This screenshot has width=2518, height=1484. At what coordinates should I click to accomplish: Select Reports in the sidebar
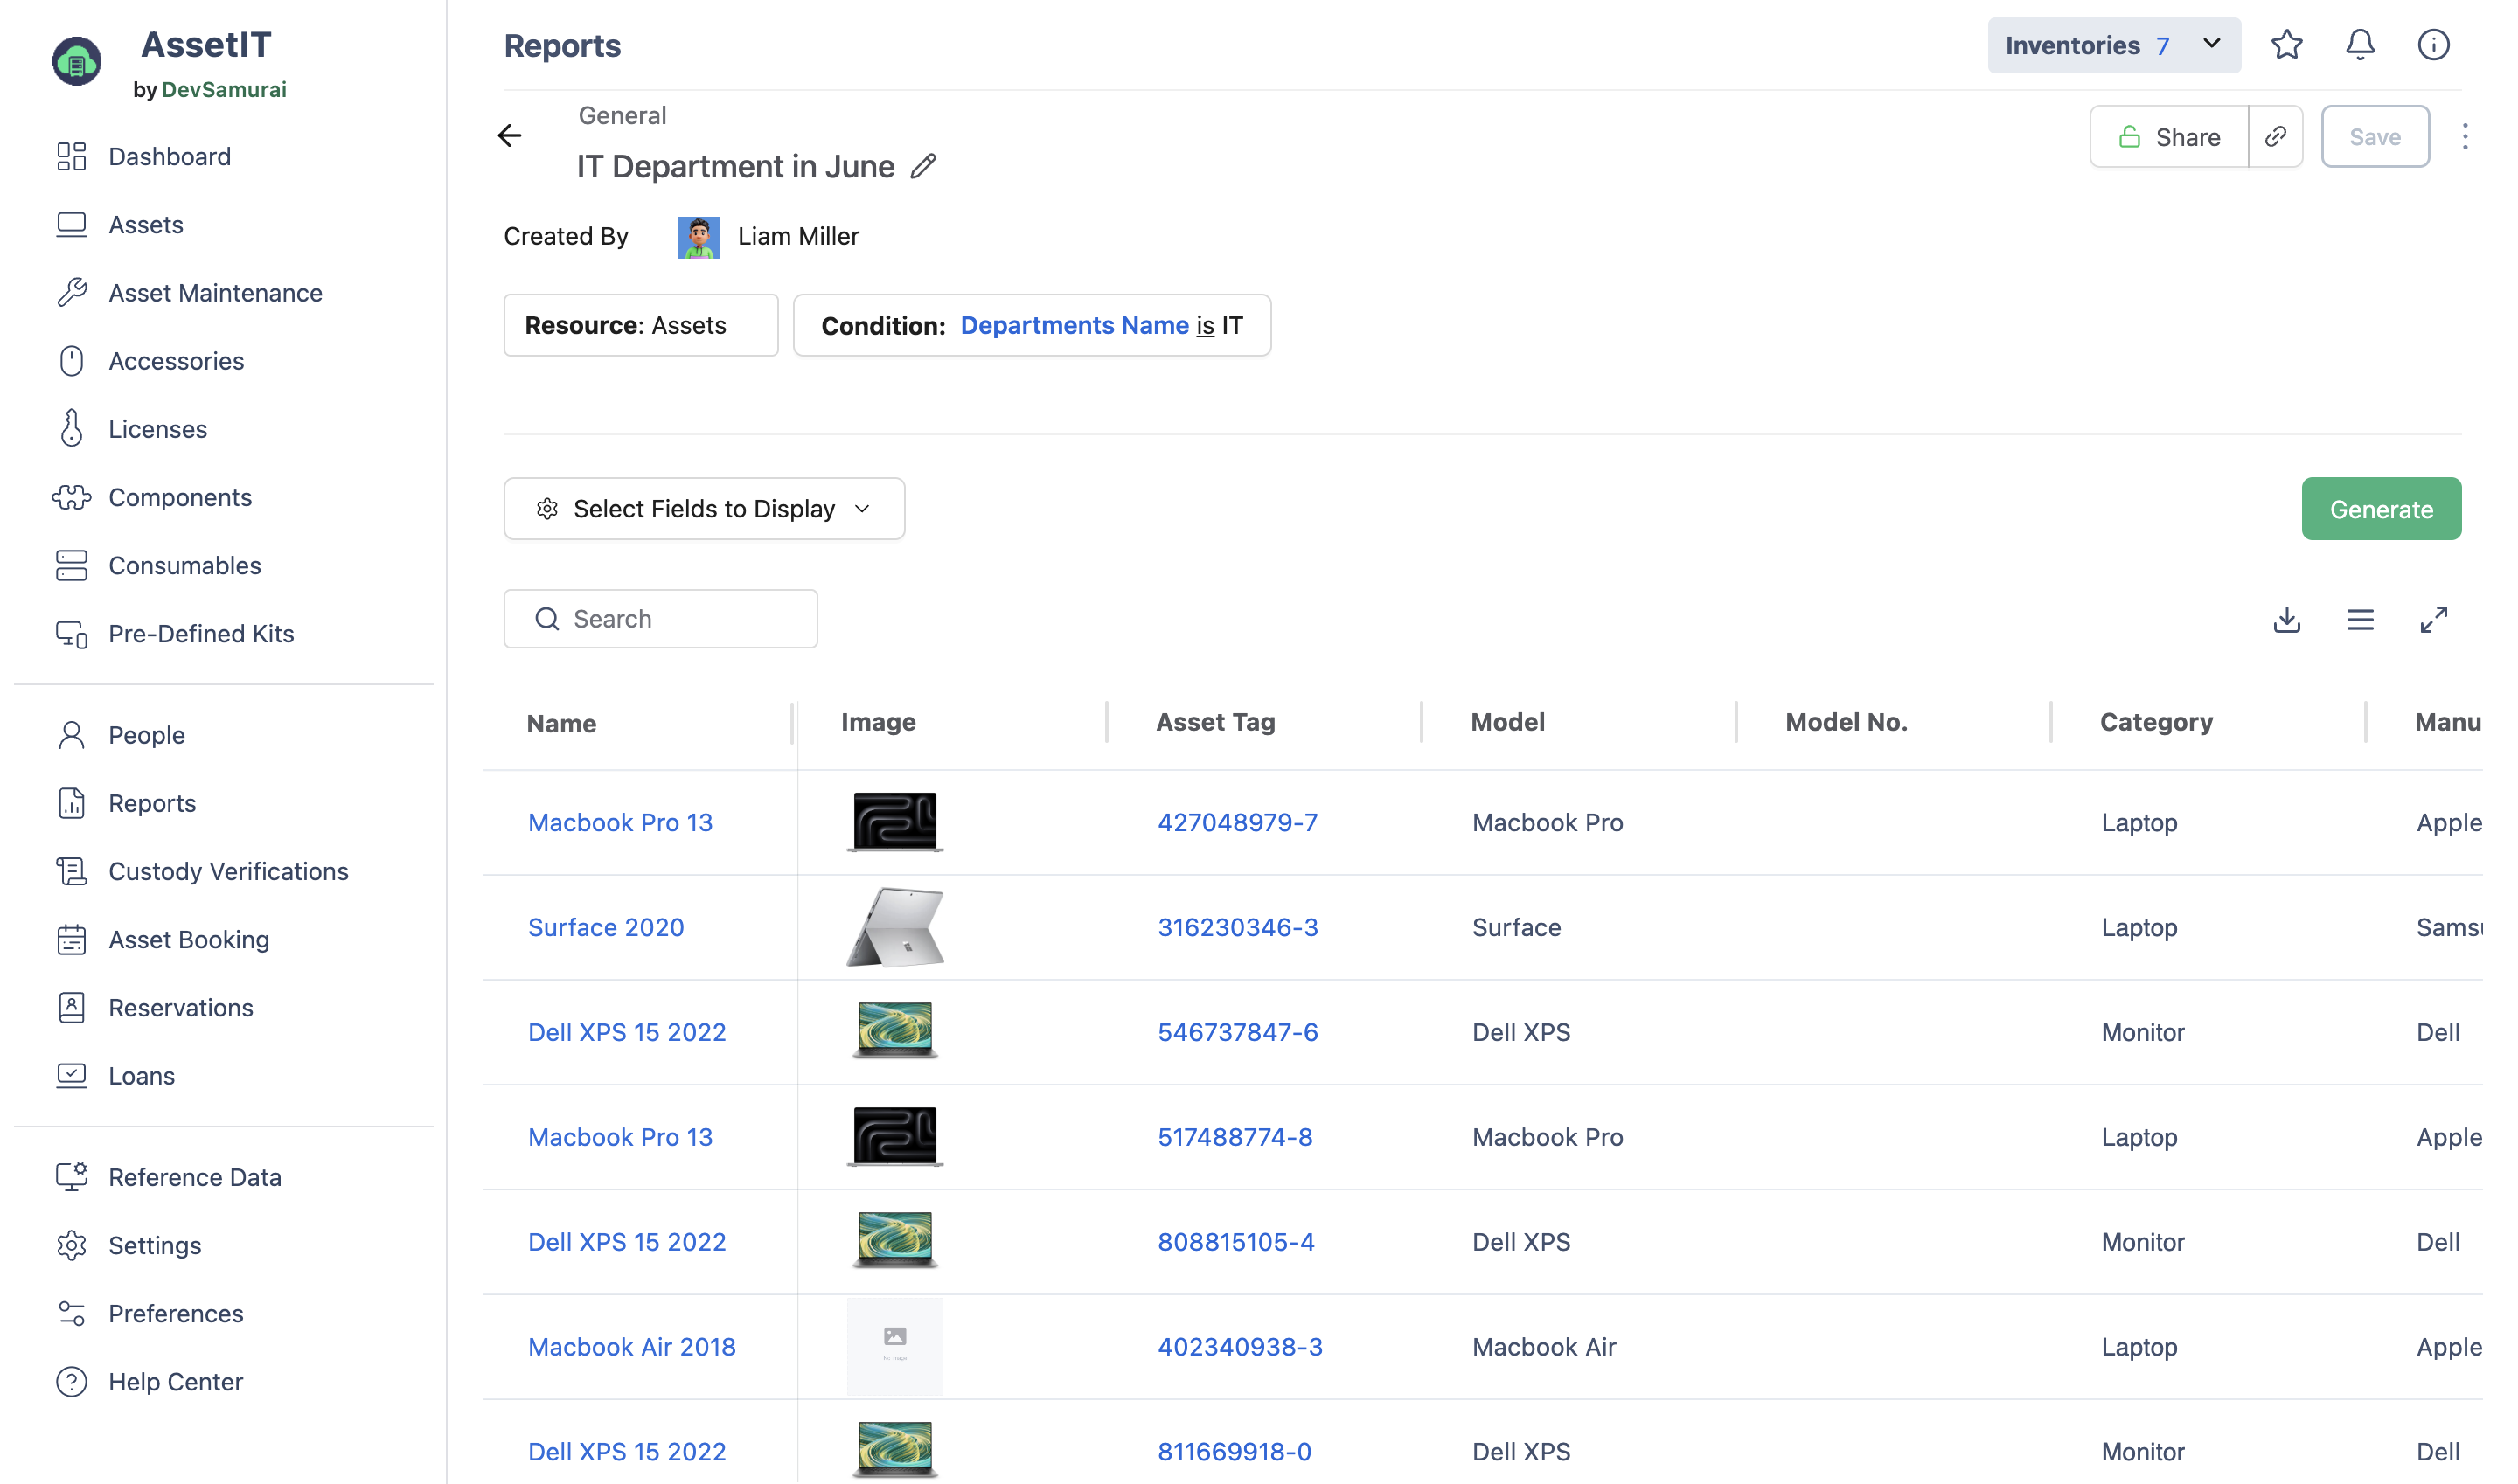152,803
